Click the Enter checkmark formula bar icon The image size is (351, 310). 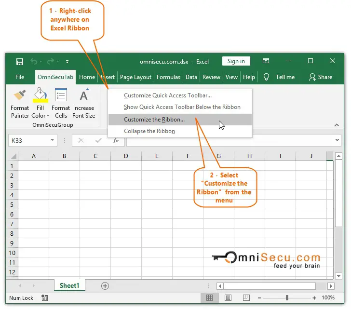click(x=98, y=140)
